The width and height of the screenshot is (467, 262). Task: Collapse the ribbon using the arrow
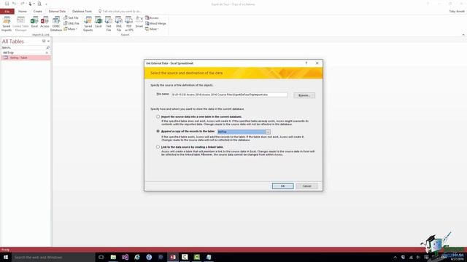click(463, 35)
